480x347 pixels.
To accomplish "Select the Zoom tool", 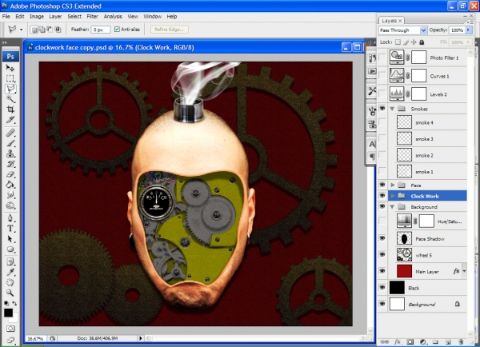I will pos(10,293).
